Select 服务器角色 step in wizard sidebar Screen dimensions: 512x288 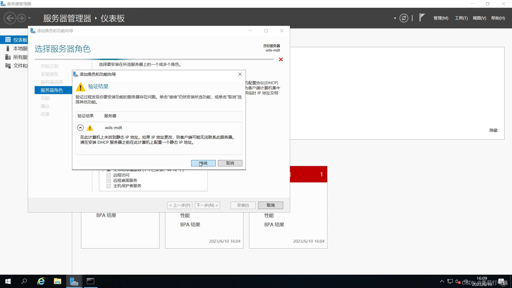[x=53, y=90]
